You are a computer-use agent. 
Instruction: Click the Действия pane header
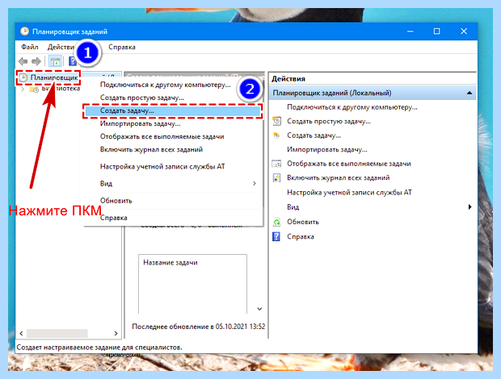(x=288, y=79)
